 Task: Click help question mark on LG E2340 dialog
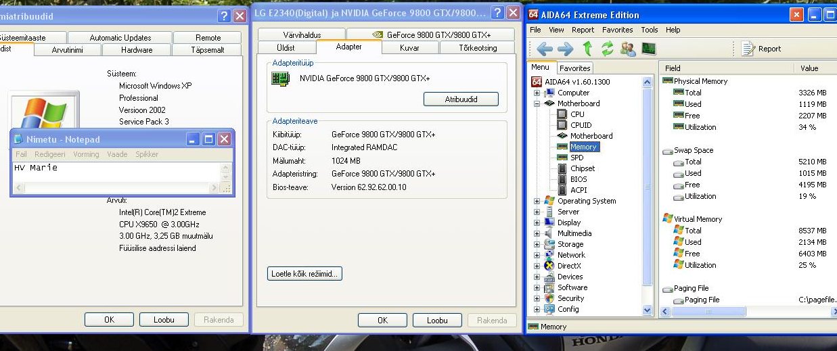[497, 12]
